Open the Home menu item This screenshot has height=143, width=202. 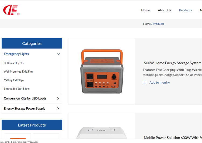(x=145, y=10)
